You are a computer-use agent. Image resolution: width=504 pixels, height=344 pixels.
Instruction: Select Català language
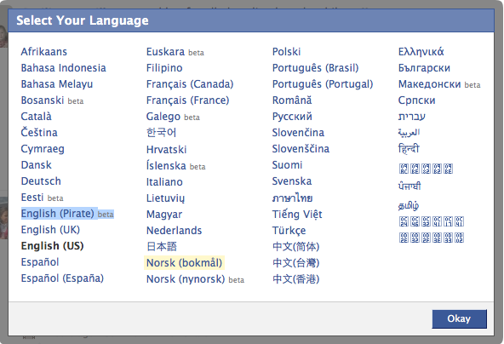click(x=36, y=116)
